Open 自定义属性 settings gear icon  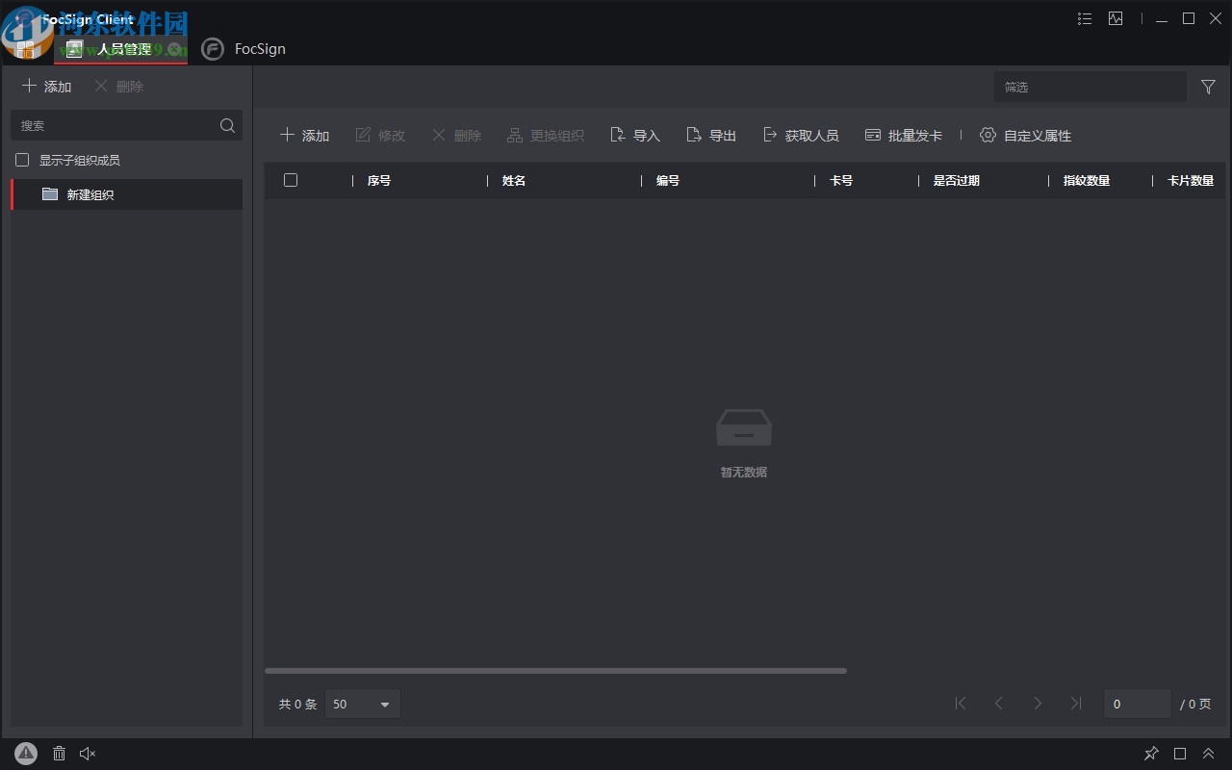coord(988,135)
